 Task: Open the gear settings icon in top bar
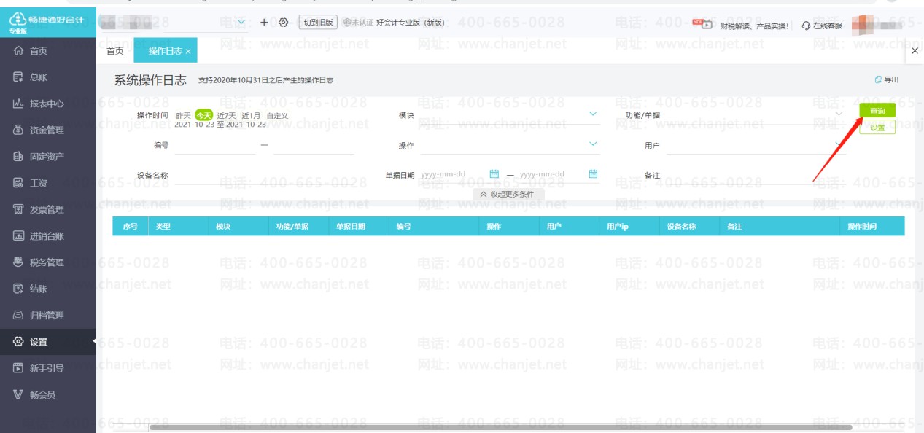click(284, 23)
